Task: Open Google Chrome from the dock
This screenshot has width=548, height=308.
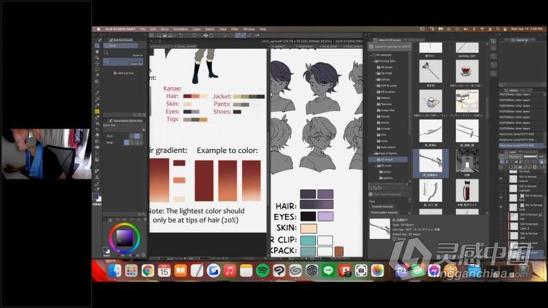Action: coord(148,271)
